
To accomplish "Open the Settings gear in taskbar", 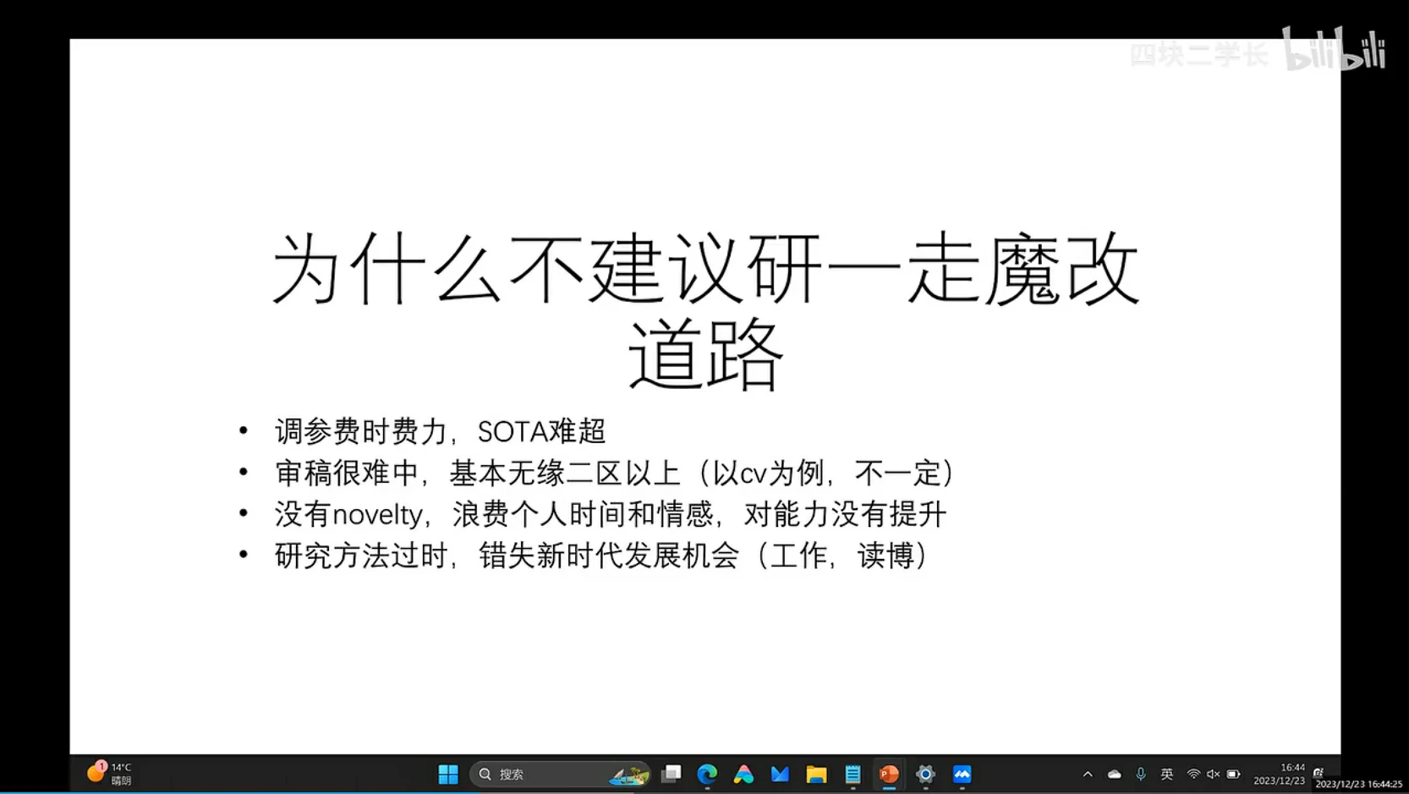I will click(x=925, y=774).
